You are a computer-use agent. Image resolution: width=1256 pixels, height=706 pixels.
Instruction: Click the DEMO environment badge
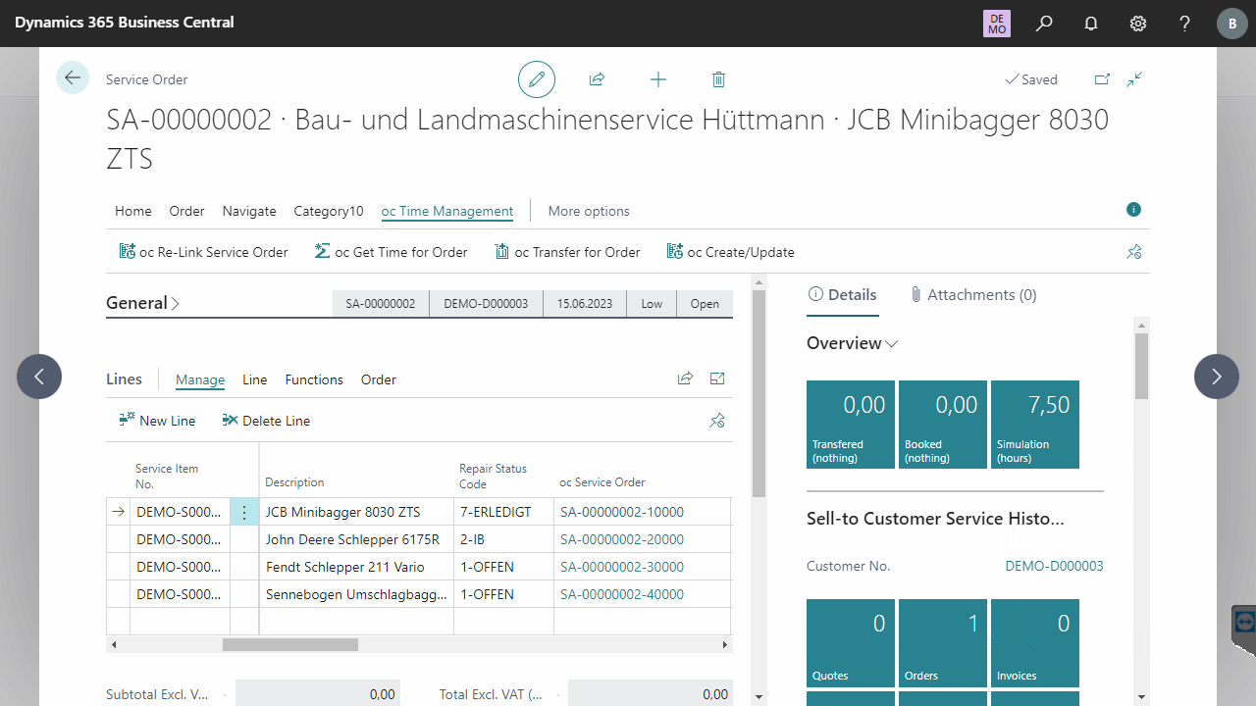pyautogui.click(x=997, y=24)
